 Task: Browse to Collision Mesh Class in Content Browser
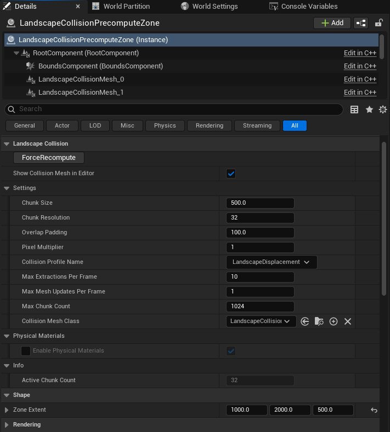319,321
